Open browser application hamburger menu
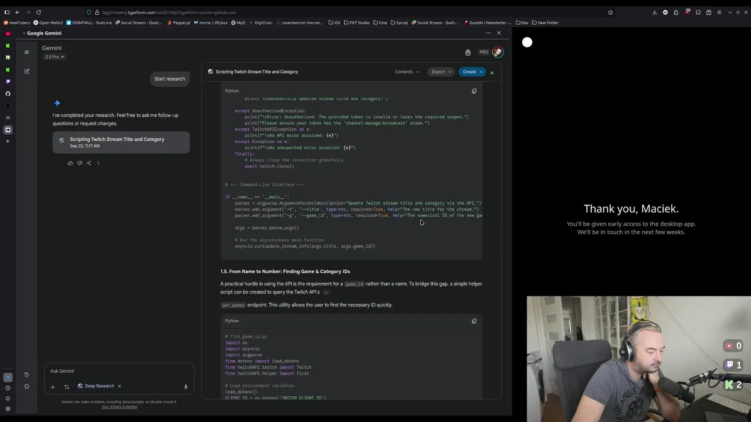The width and height of the screenshot is (751, 422). pos(719,12)
